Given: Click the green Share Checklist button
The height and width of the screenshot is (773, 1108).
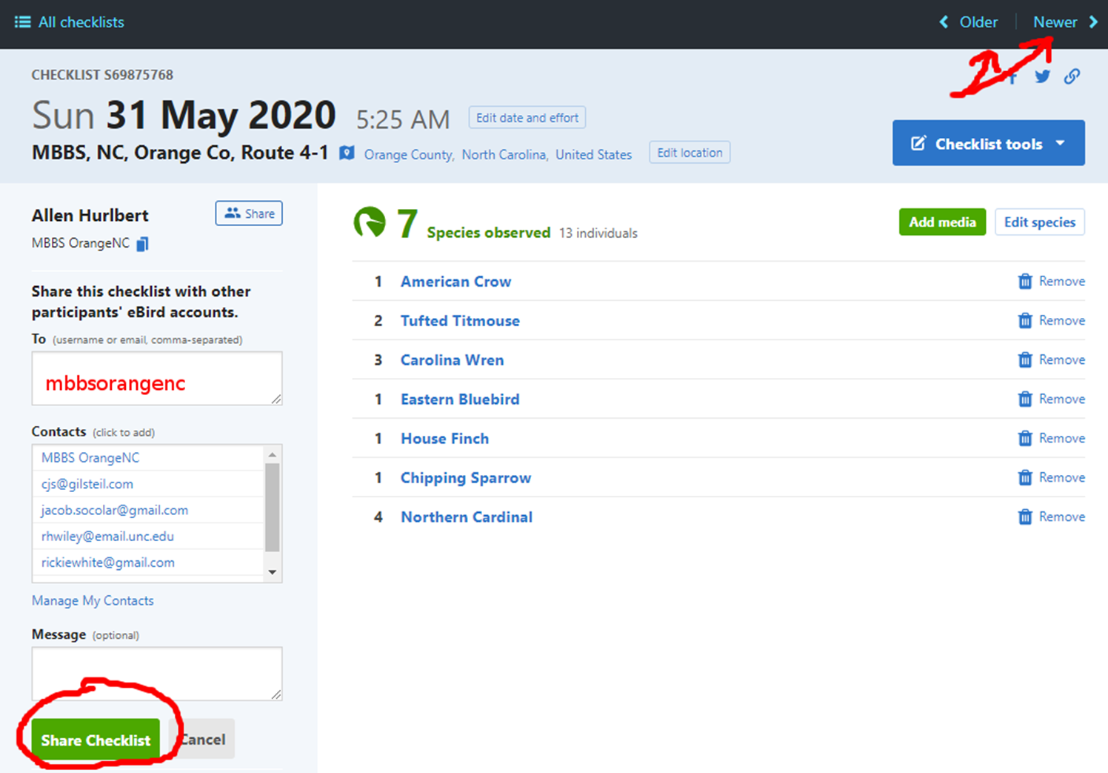Looking at the screenshot, I should tap(96, 740).
